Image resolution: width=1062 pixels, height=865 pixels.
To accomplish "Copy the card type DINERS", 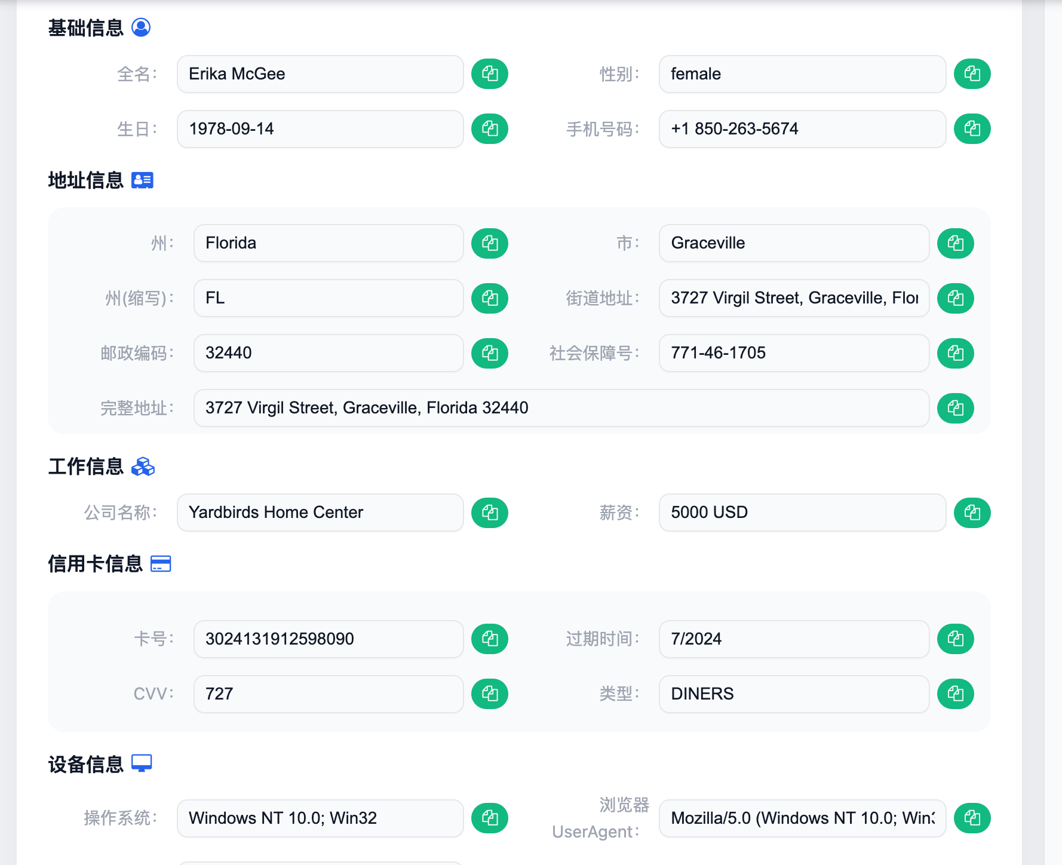I will coord(956,694).
